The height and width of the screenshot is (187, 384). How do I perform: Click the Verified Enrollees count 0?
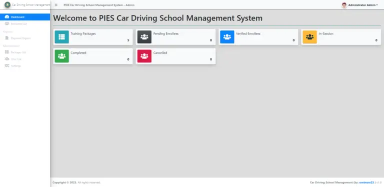pos(293,40)
